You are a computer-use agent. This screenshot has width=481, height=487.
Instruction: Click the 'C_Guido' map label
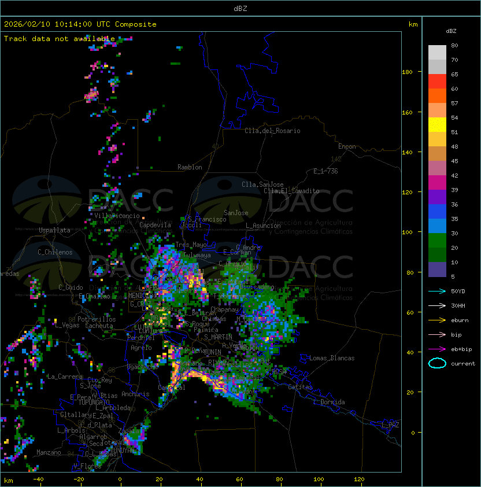click(x=71, y=287)
